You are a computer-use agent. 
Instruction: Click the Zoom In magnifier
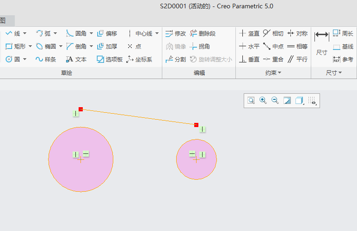[263, 101]
